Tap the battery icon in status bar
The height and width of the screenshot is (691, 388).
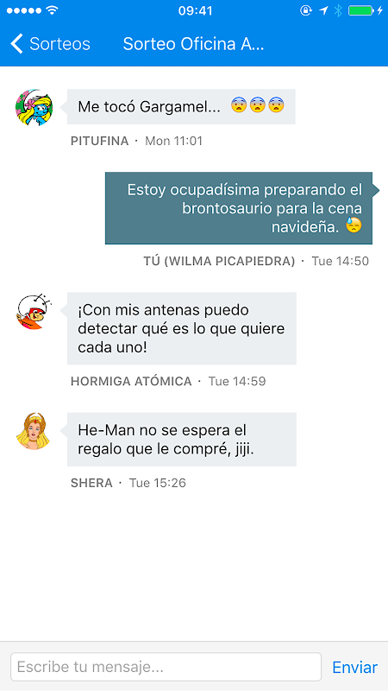pyautogui.click(x=361, y=10)
